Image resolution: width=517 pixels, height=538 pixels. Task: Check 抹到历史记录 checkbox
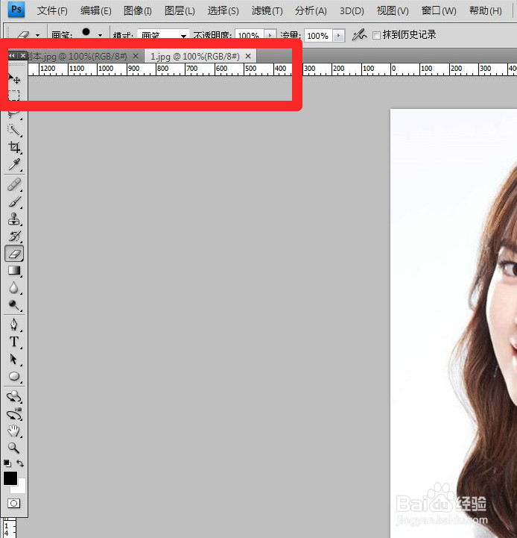tap(376, 35)
